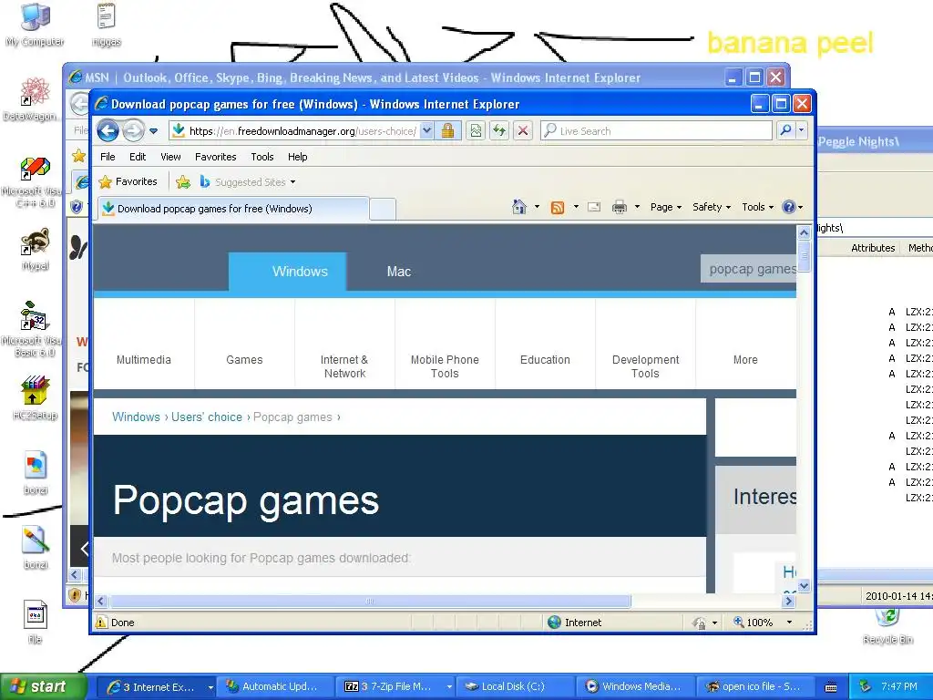The height and width of the screenshot is (700, 933).
Task: Click the horizontal scrollbar right arrow
Action: [x=789, y=602]
